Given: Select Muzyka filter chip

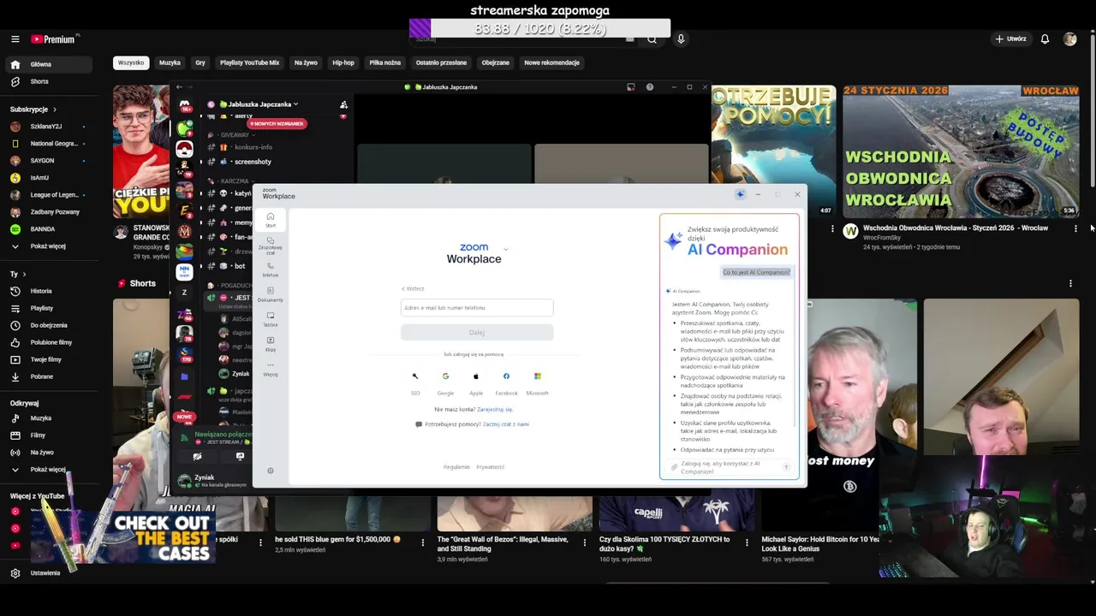Looking at the screenshot, I should [170, 62].
